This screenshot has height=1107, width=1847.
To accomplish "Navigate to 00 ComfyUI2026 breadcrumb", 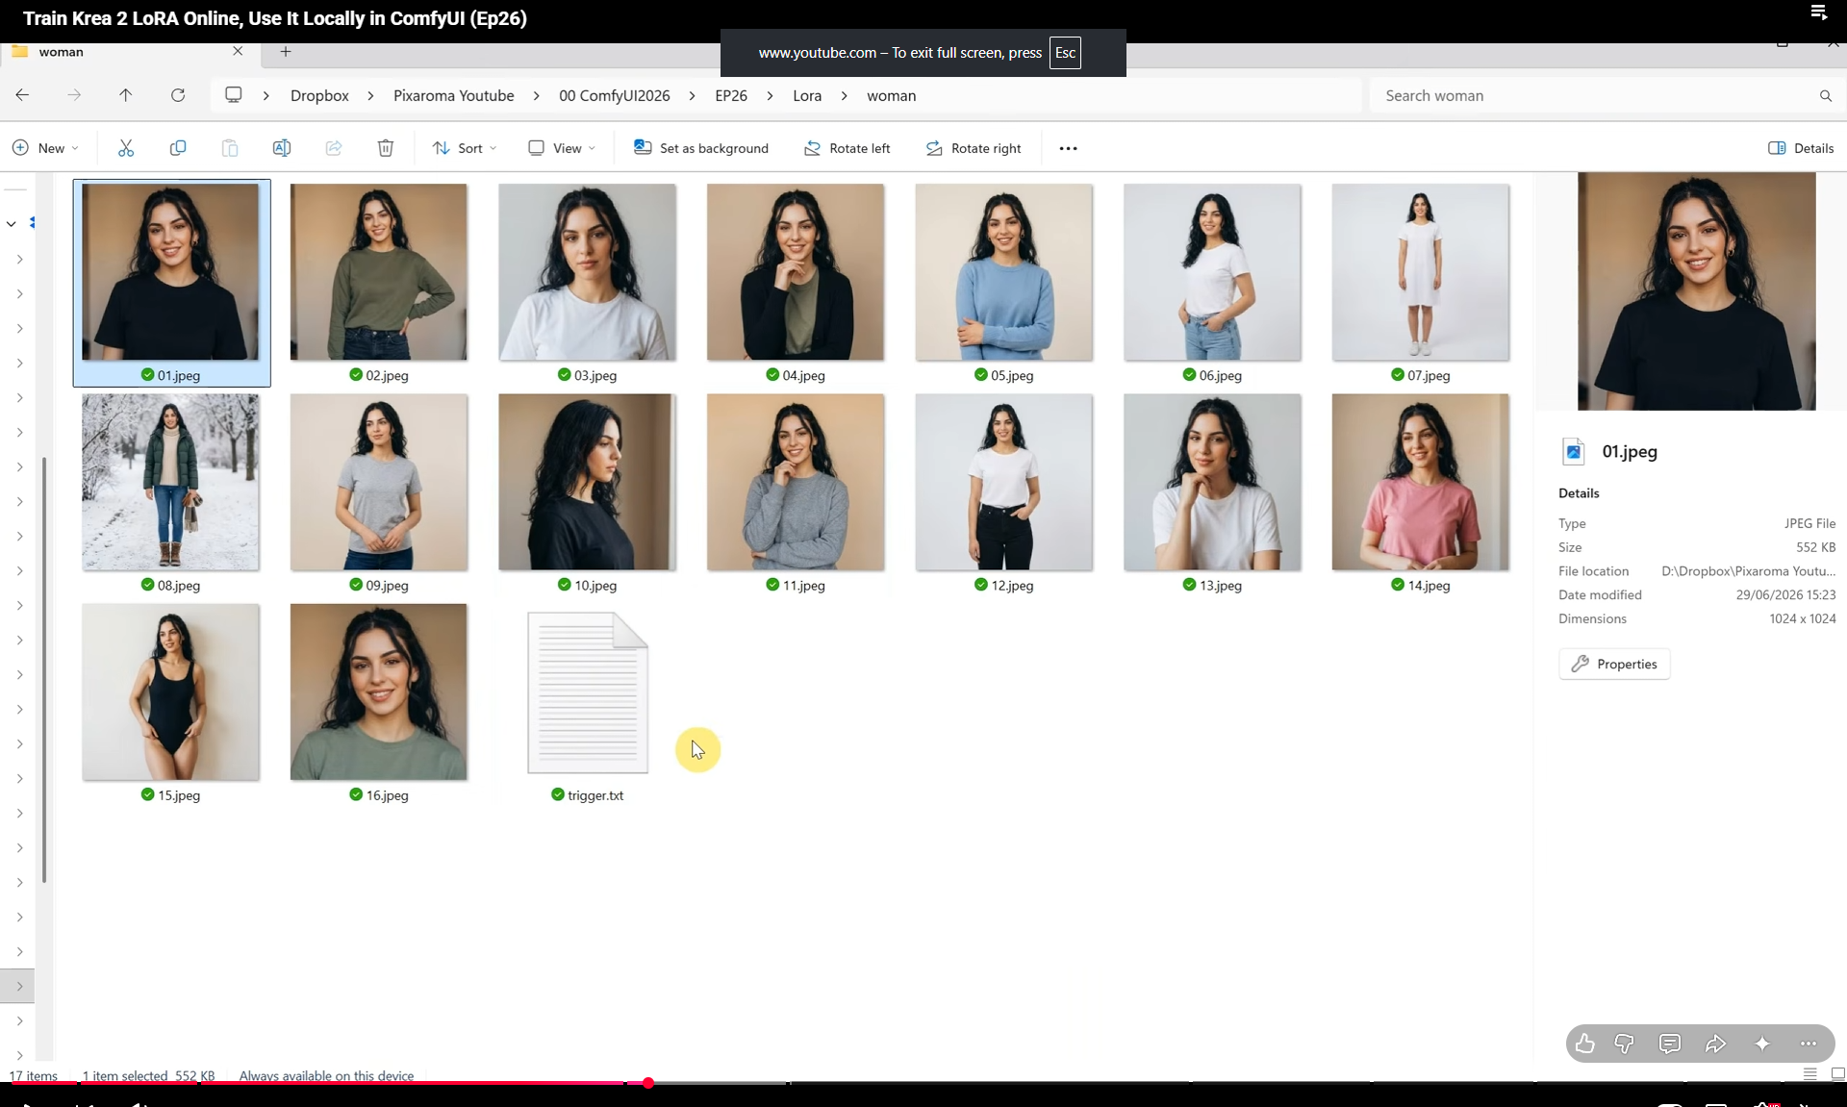I will point(614,96).
